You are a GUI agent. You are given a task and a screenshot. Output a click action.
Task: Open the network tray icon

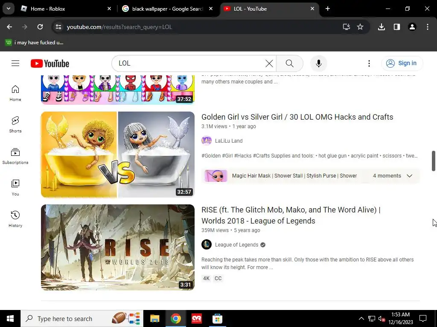372,318
